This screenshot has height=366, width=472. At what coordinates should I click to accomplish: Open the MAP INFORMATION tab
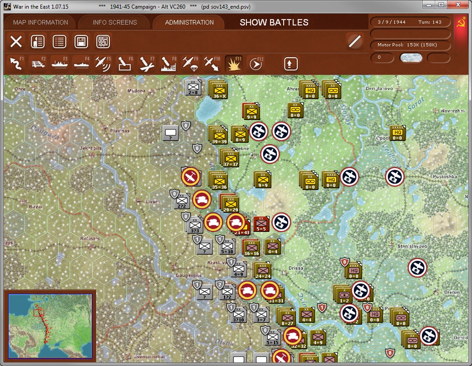tap(40, 22)
